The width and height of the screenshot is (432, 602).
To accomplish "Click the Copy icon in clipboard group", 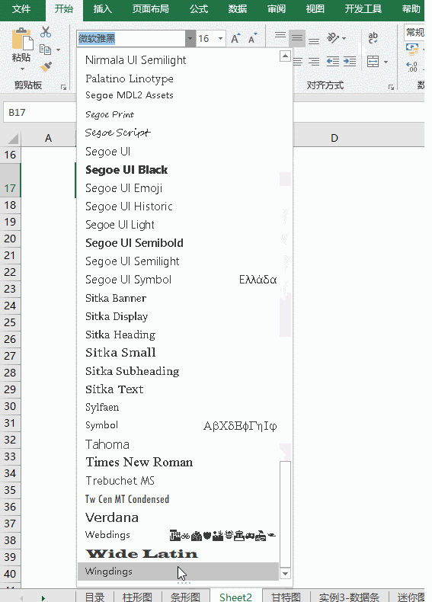I will click(45, 49).
